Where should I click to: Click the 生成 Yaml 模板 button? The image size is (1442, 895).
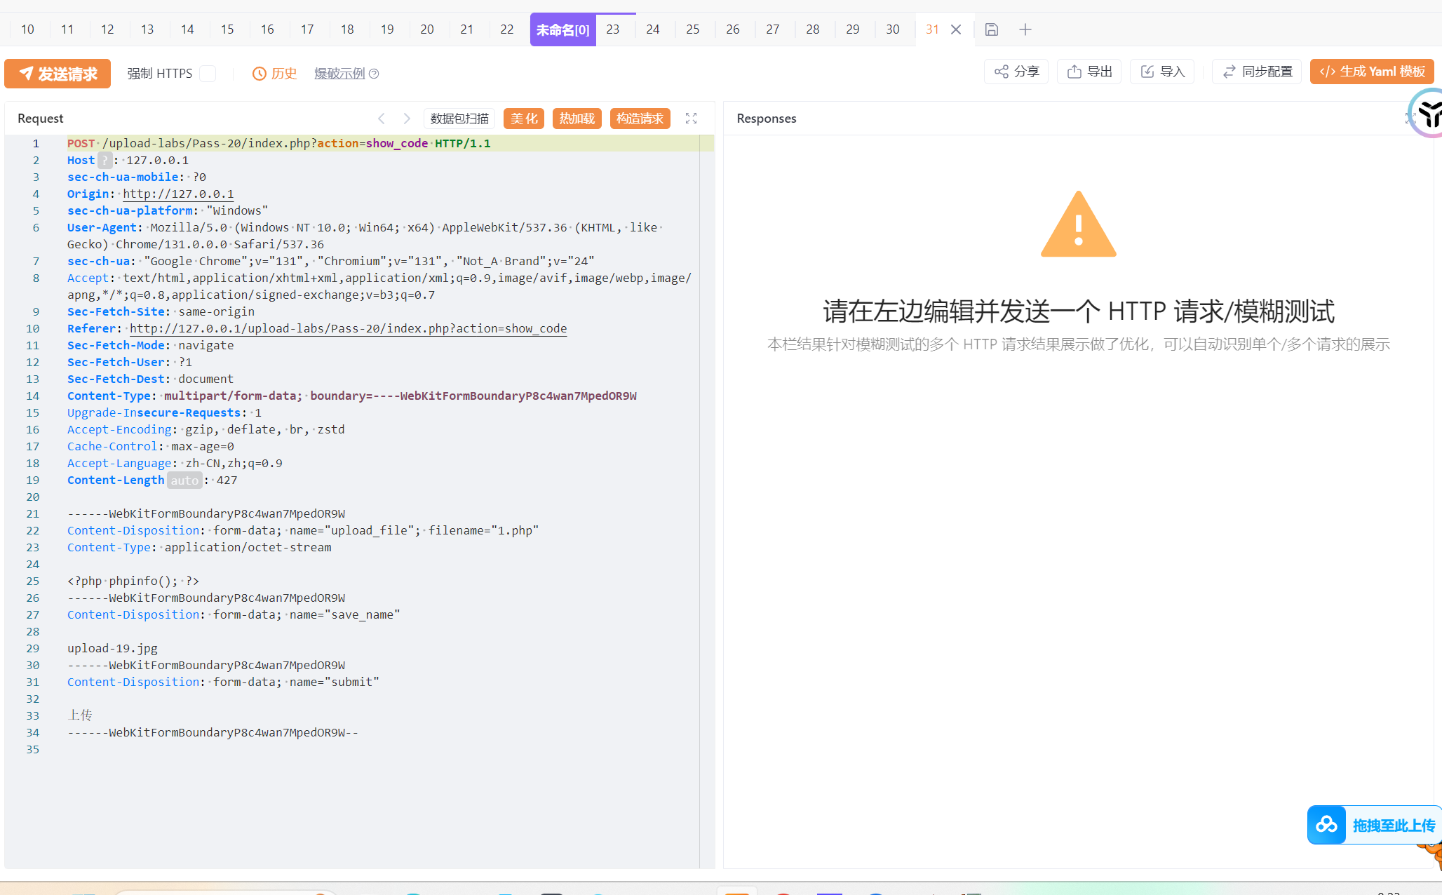[1371, 72]
